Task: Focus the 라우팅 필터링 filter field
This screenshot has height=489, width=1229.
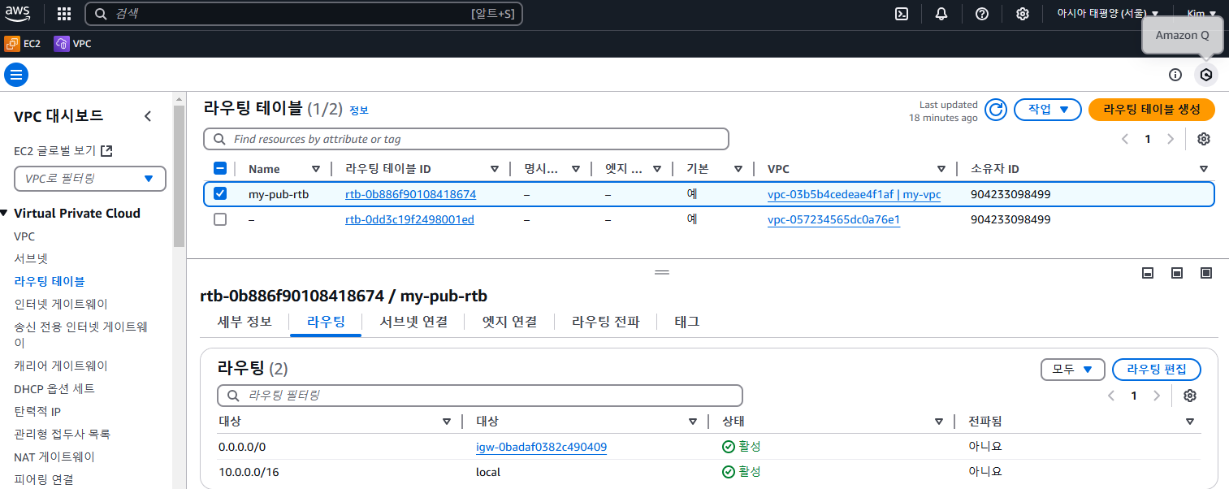Action: [x=480, y=396]
